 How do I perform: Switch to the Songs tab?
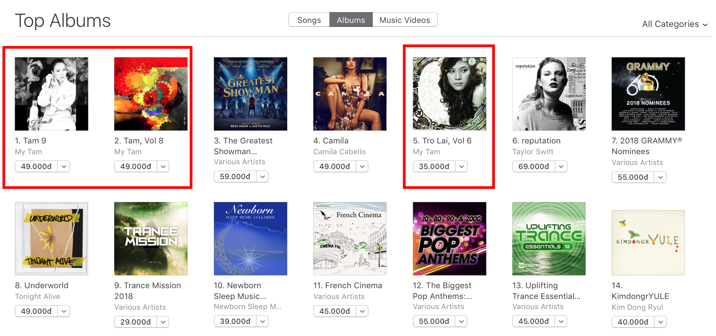(309, 20)
